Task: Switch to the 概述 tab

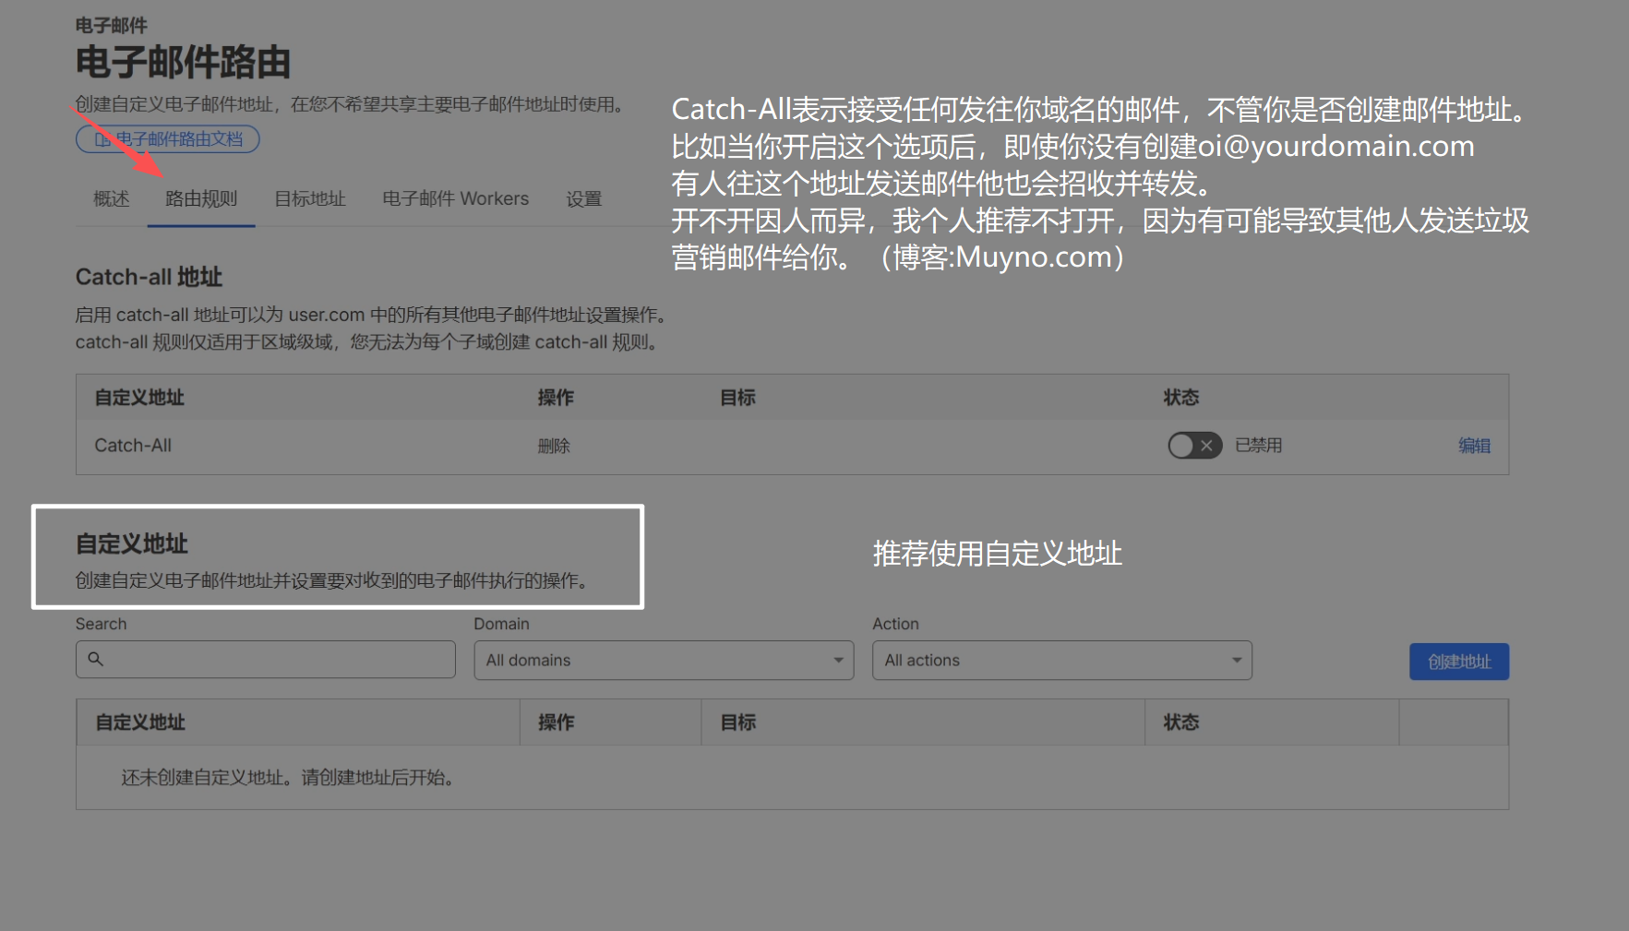Action: click(112, 199)
